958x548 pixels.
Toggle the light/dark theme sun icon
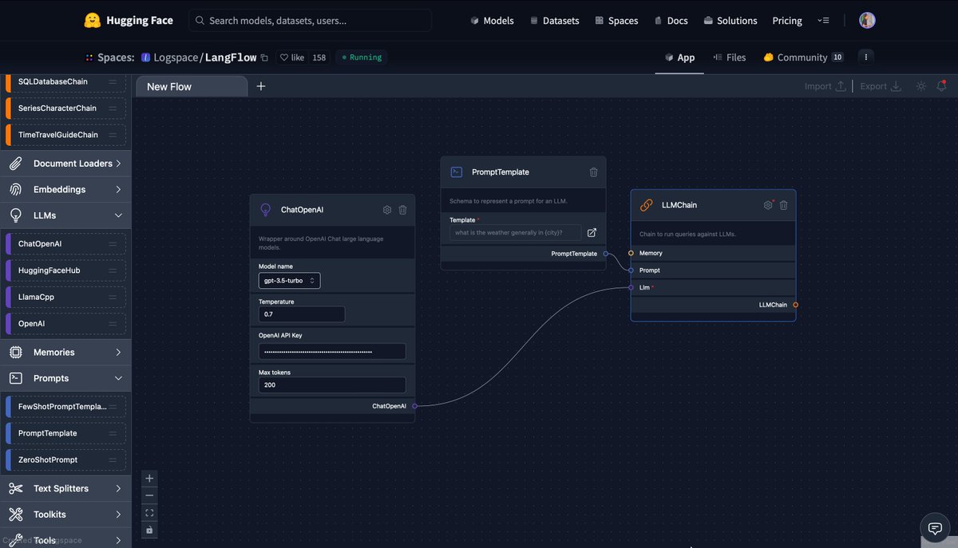[x=921, y=86]
